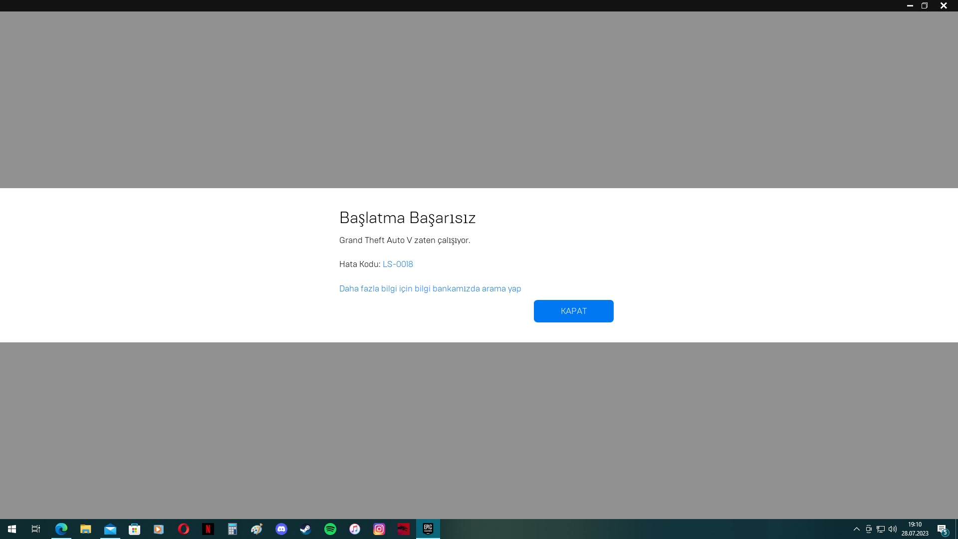The width and height of the screenshot is (958, 539).
Task: Open Spotify taskbar icon
Action: (330, 529)
